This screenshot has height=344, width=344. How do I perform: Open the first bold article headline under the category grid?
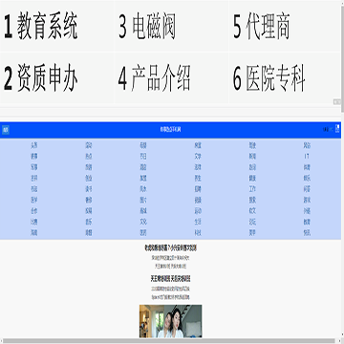[171, 248]
